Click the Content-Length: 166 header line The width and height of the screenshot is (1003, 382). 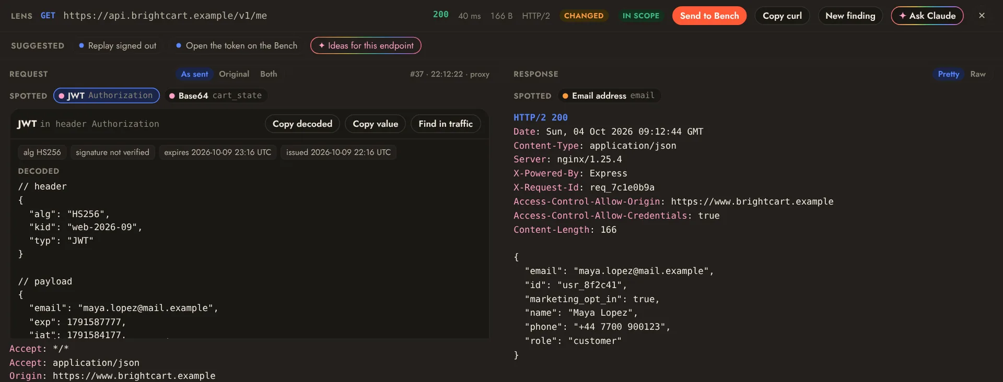[565, 229]
